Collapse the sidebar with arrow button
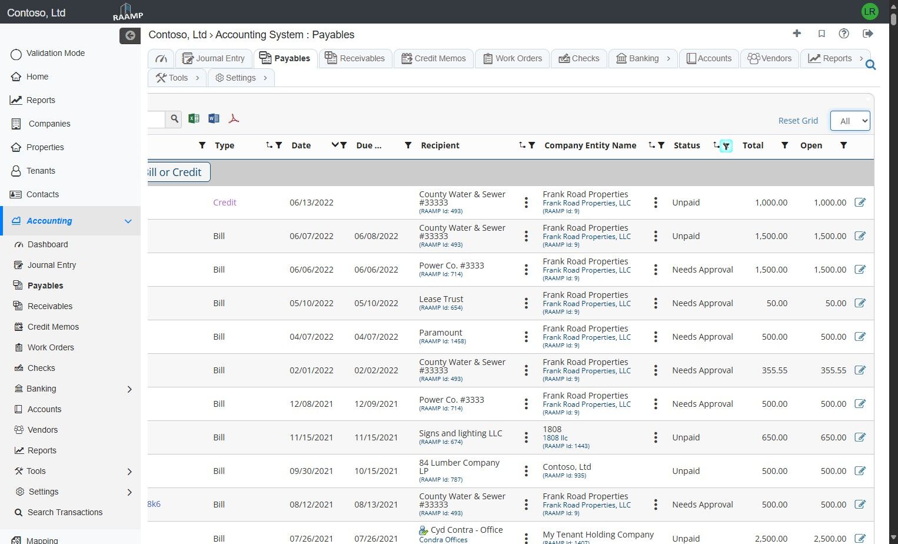The height and width of the screenshot is (544, 898). pos(130,36)
